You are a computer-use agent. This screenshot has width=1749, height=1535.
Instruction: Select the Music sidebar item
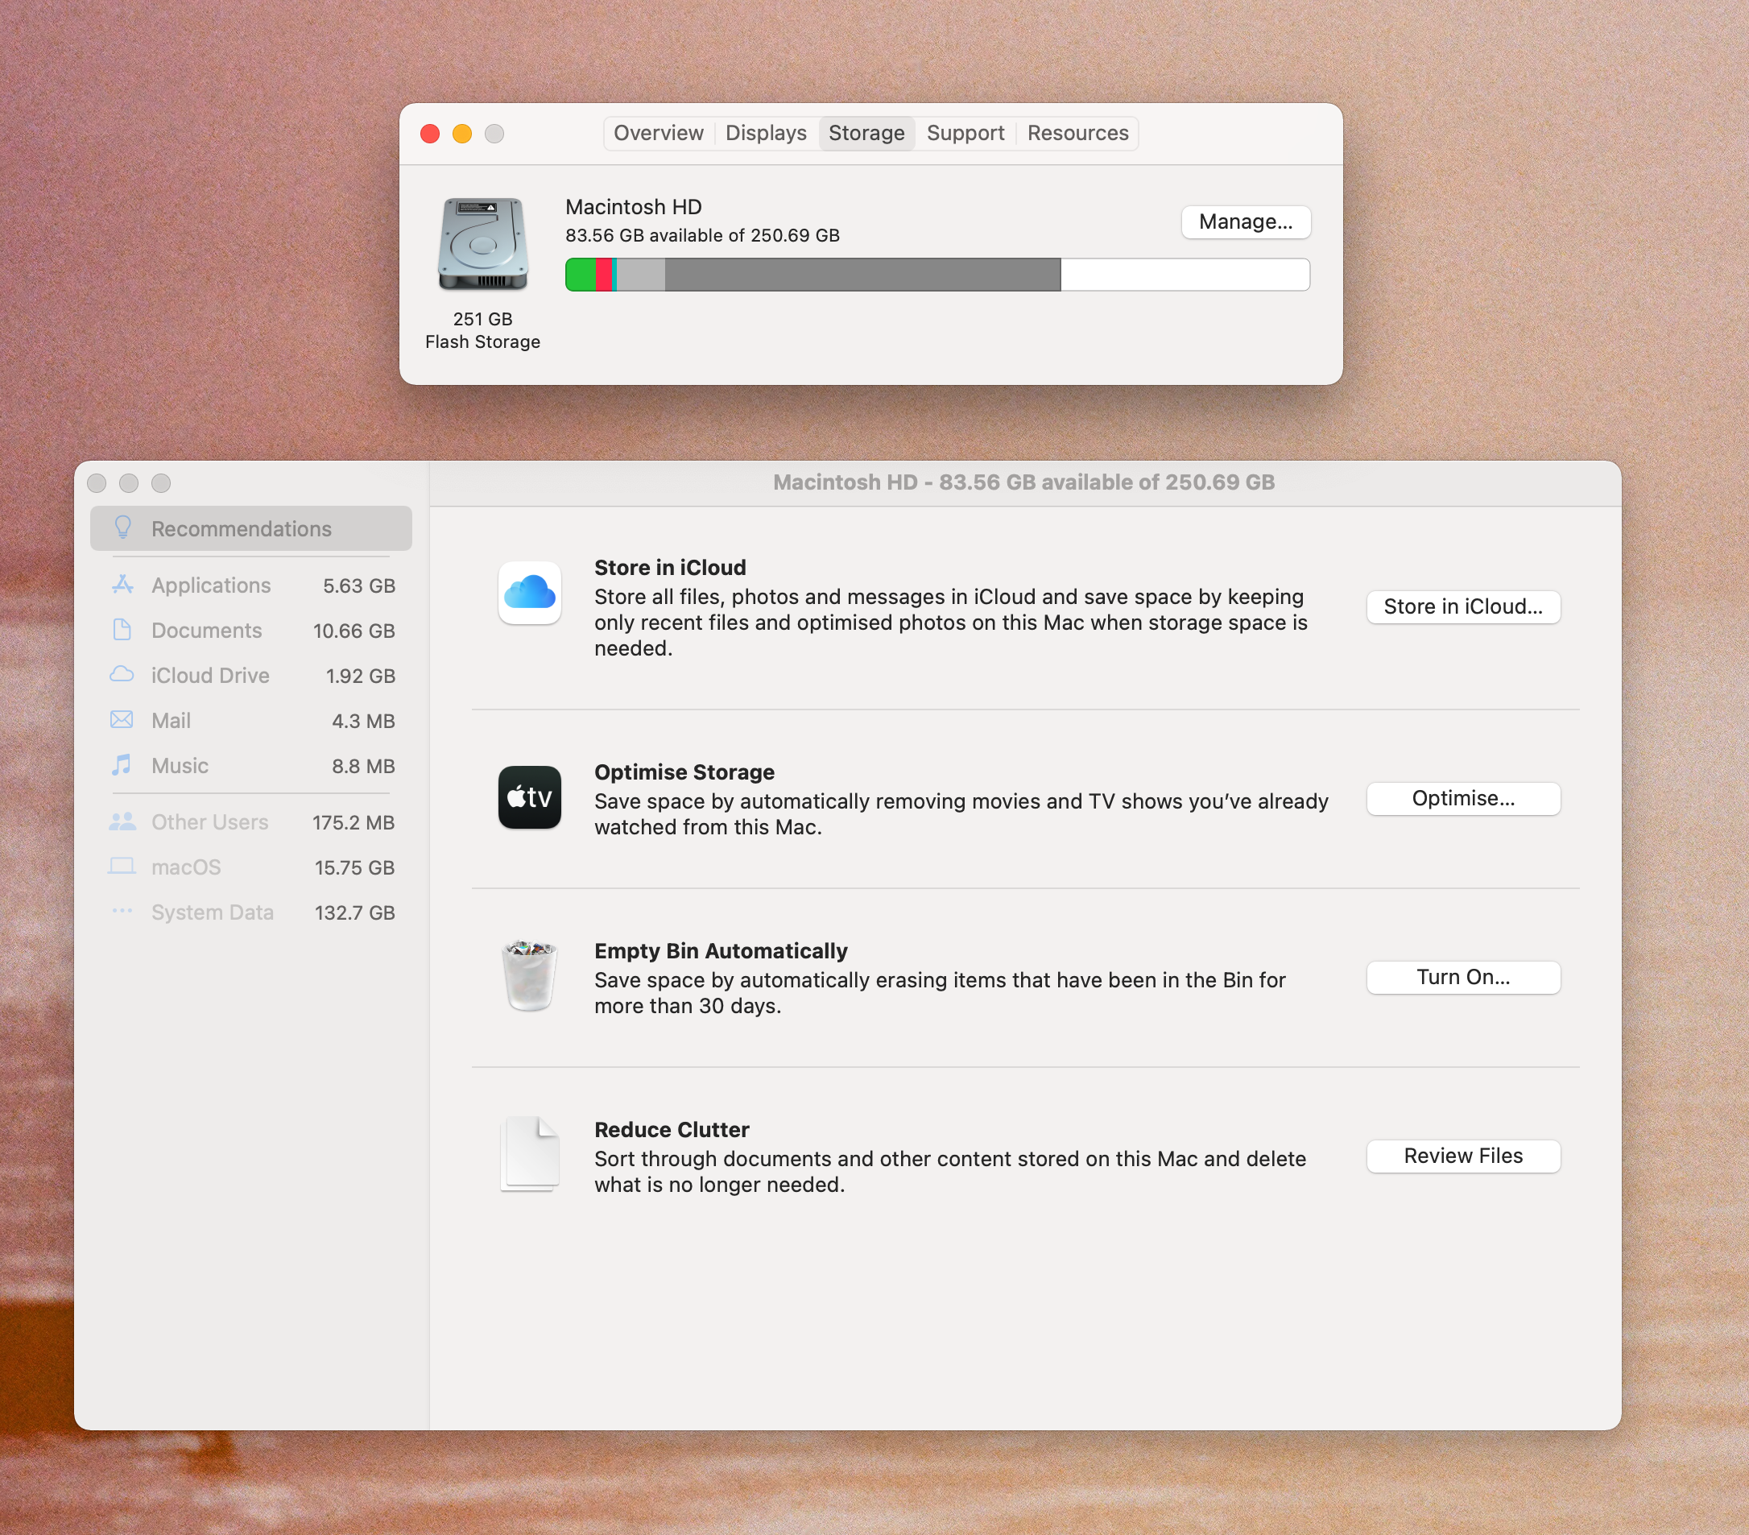click(x=180, y=766)
